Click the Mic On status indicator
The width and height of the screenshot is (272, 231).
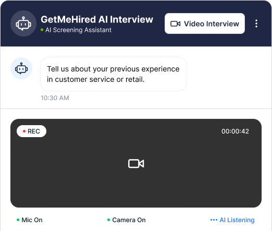pyautogui.click(x=30, y=220)
